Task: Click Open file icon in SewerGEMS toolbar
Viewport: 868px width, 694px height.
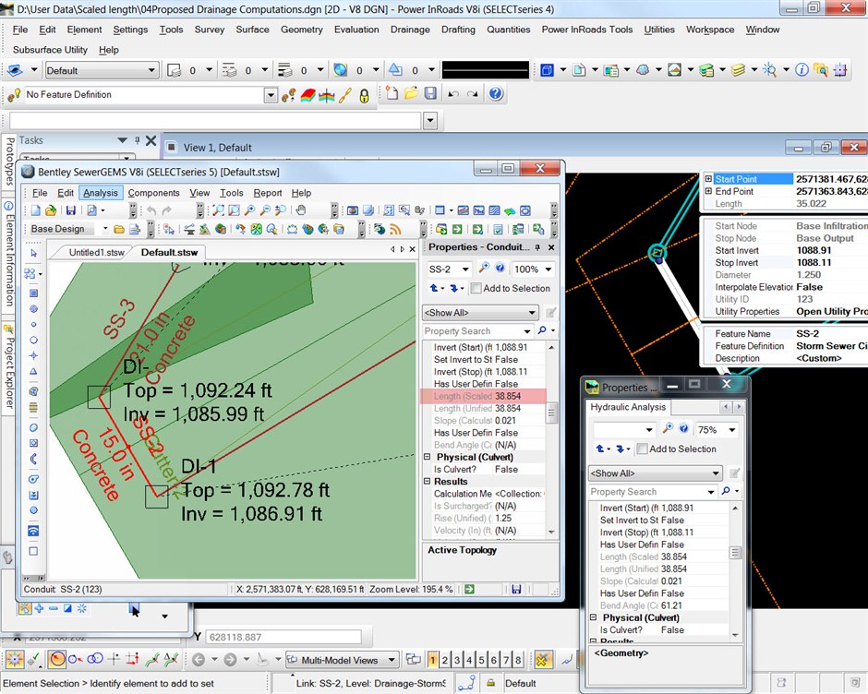Action: (x=51, y=210)
